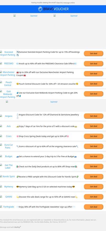Screen dimensions: 106x231
Task: Get deal for Forthglade newsletter offer
Action: point(94,207)
